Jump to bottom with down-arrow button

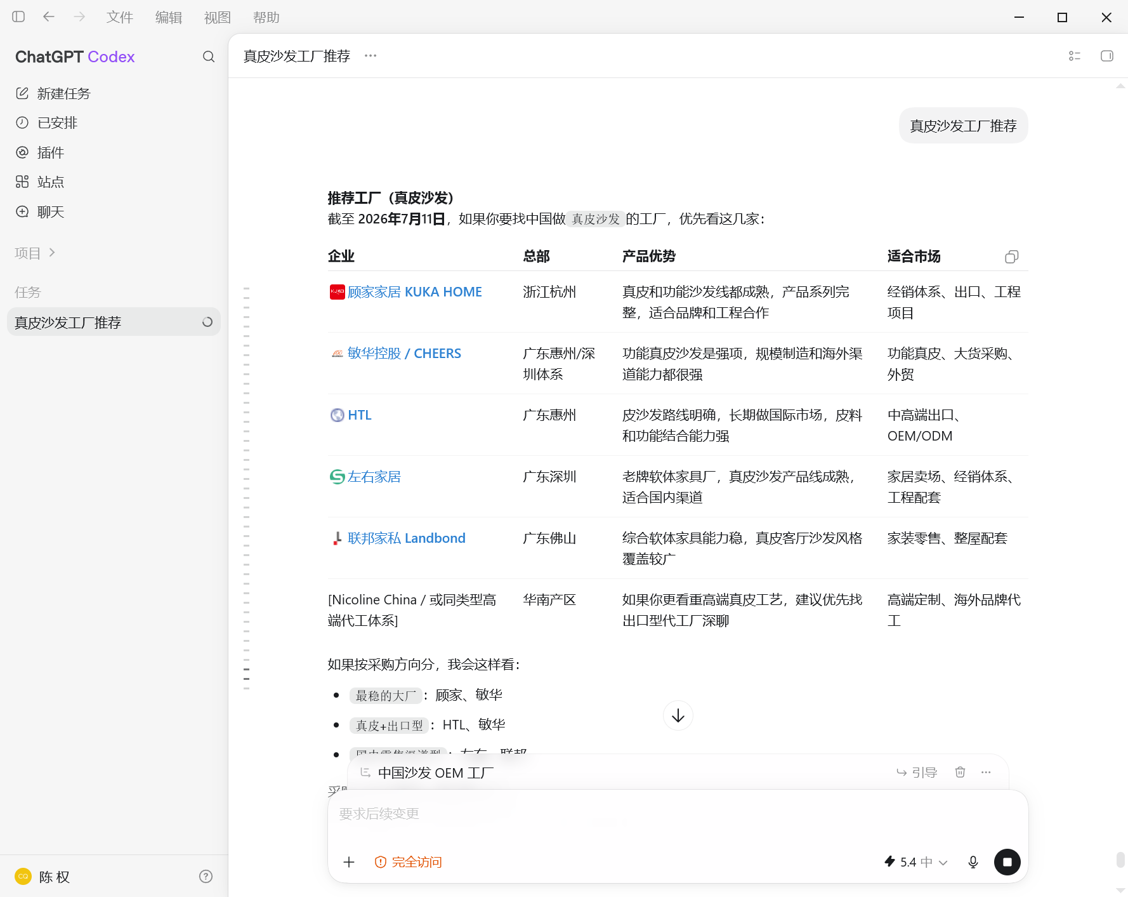click(x=678, y=715)
